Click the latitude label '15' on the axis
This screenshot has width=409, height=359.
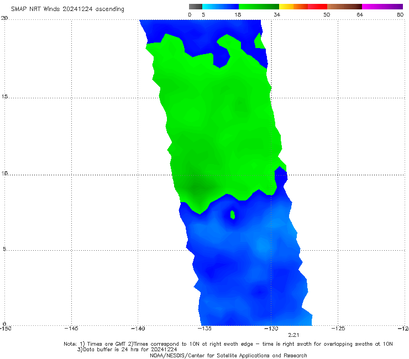[4, 97]
